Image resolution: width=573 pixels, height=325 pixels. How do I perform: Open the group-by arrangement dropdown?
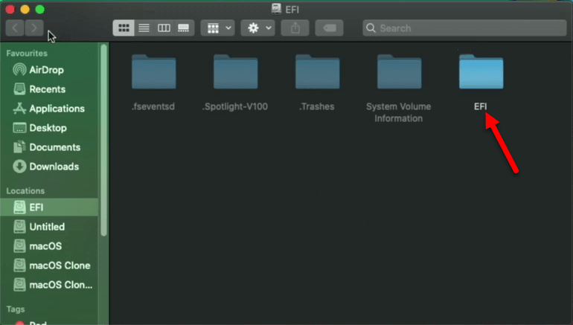click(218, 28)
